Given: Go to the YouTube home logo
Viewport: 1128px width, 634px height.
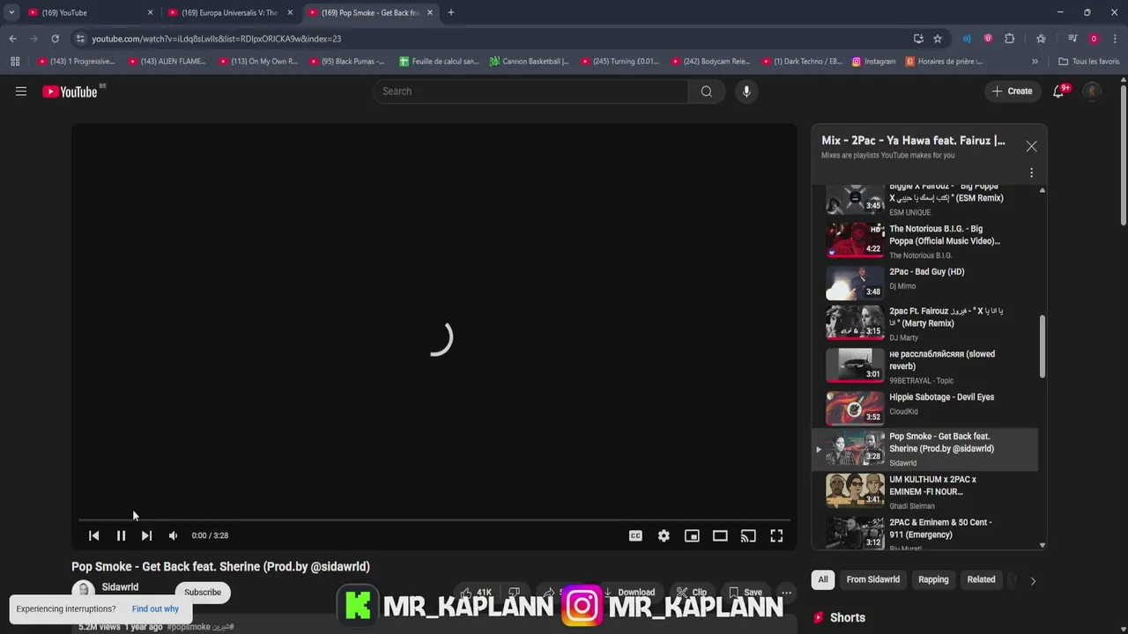Looking at the screenshot, I should [70, 92].
